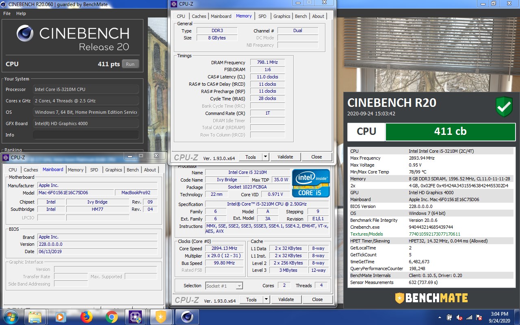Click the CPU-Z Mainboard window title icon
Viewport: 520px width, 325px height.
pyautogui.click(x=6, y=157)
